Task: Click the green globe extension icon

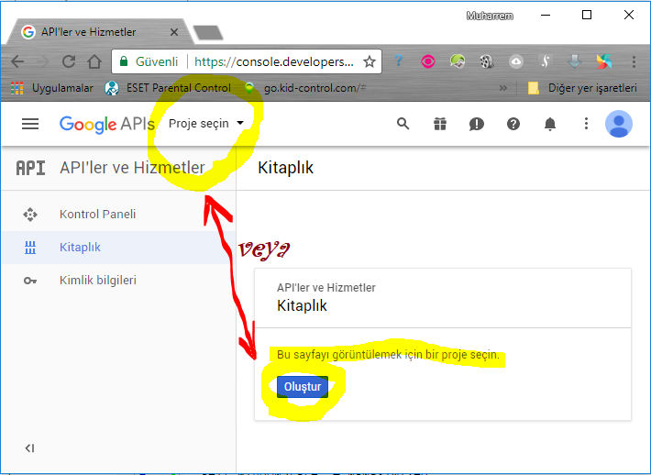Action: click(458, 61)
